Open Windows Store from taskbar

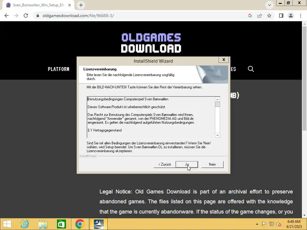[x=61, y=224]
